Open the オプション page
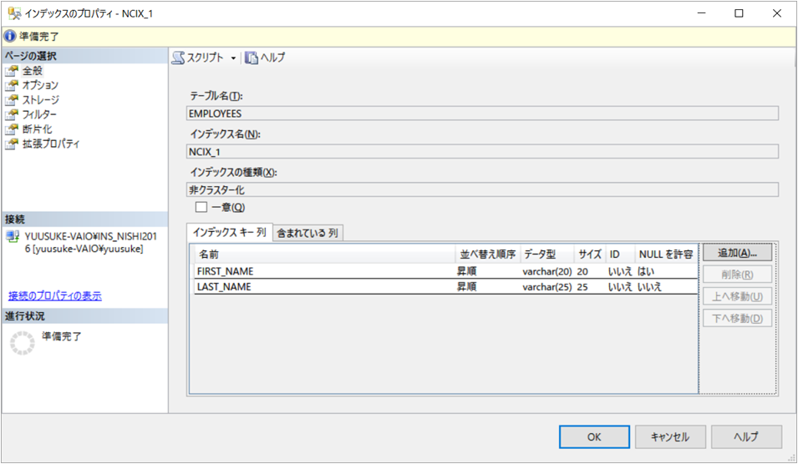 (40, 85)
